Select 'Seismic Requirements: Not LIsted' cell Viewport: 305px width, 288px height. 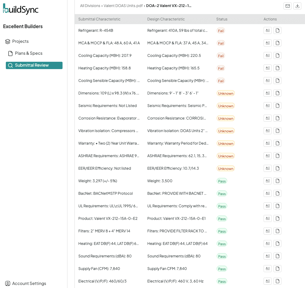coord(107,105)
